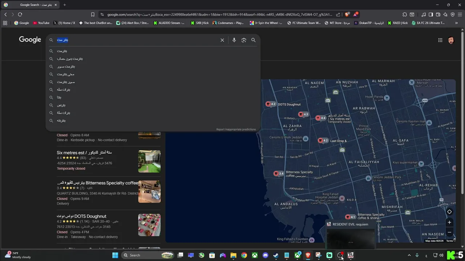Choose the suggestion بنترست بدون حساب
The width and height of the screenshot is (465, 261).
pyautogui.click(x=153, y=59)
